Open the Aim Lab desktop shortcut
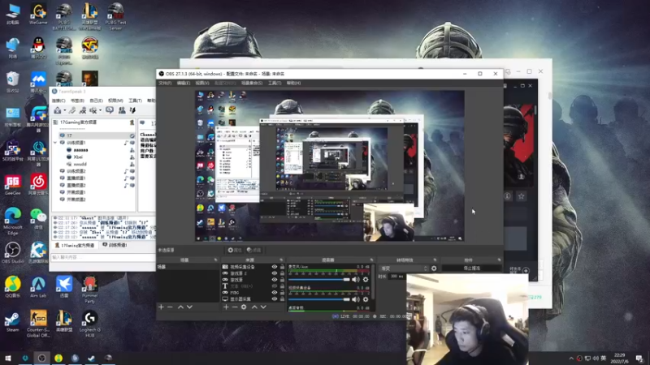This screenshot has width=650, height=365. click(38, 287)
